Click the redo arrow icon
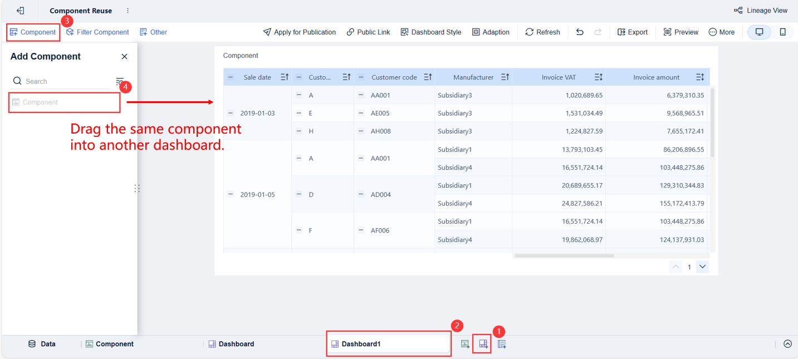 [x=598, y=32]
